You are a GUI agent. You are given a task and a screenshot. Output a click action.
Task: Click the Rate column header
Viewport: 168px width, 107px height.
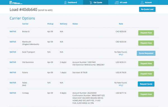tap(121, 24)
